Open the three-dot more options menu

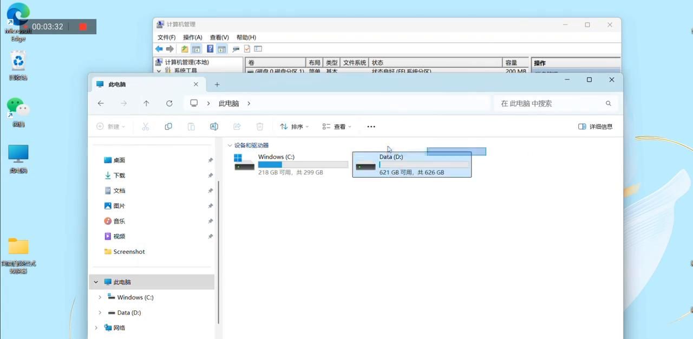[x=371, y=126]
